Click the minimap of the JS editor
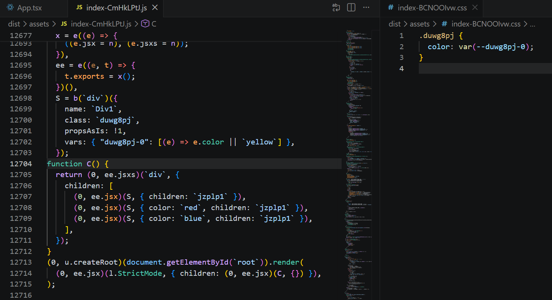Image resolution: width=552 pixels, height=300 pixels. [359, 154]
